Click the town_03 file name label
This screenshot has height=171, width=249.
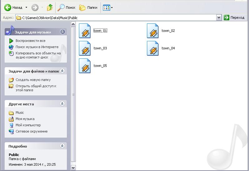(x=100, y=48)
